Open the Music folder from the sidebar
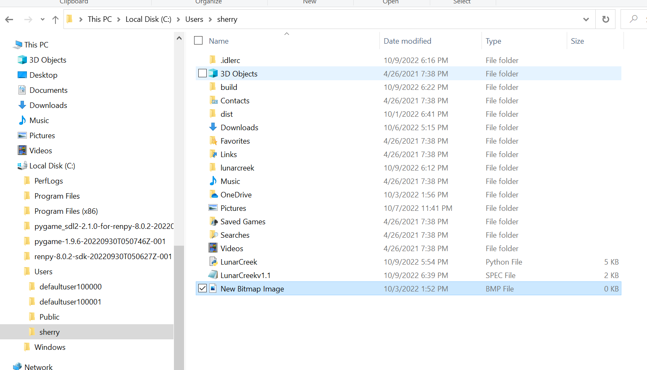The height and width of the screenshot is (370, 647). pyautogui.click(x=21, y=120)
